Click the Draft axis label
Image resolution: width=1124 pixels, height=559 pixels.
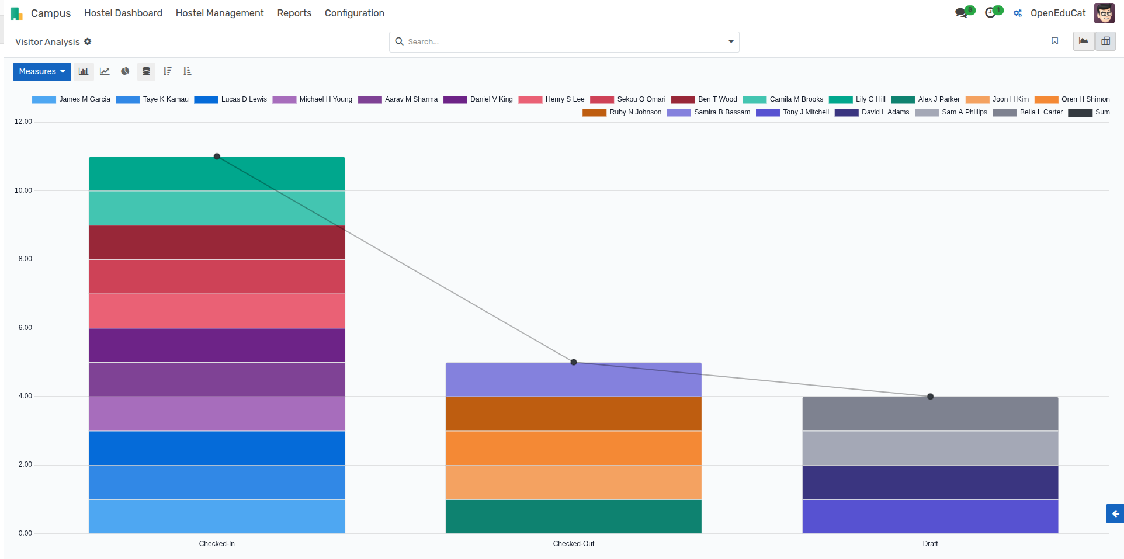pos(930,544)
